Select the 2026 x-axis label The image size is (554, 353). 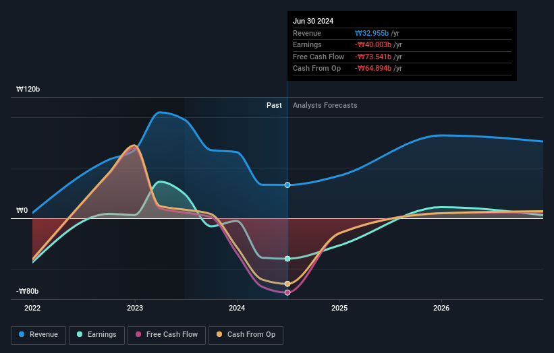click(441, 309)
